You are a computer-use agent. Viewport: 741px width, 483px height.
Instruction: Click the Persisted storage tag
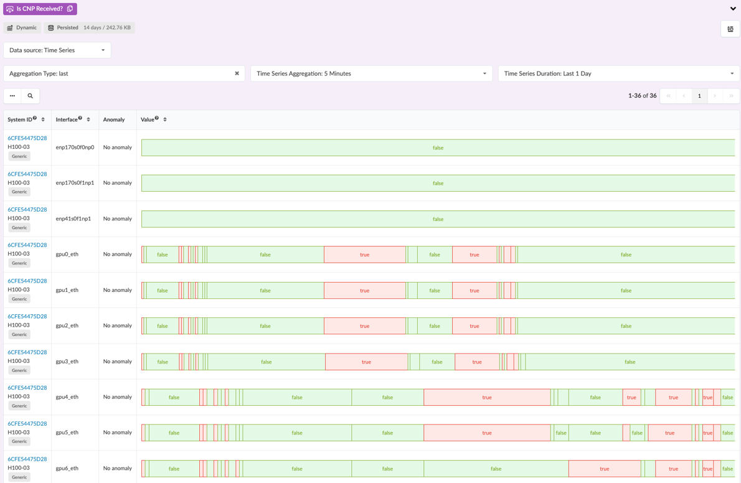(x=89, y=27)
